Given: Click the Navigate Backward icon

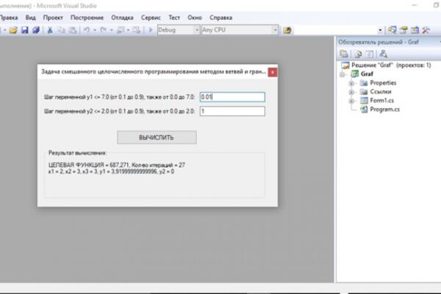Looking at the screenshot, I should [x=121, y=30].
